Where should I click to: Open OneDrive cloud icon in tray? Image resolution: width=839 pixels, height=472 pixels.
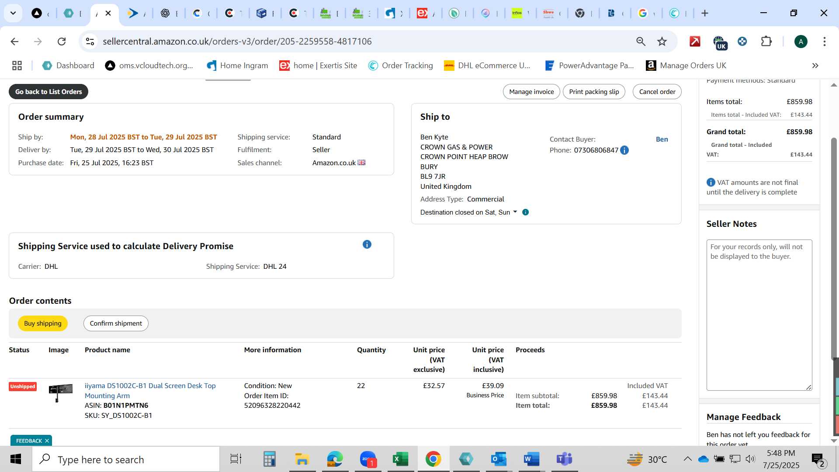[x=703, y=459]
